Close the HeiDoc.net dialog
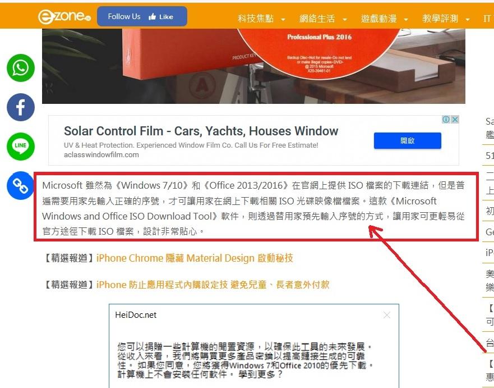 point(387,315)
